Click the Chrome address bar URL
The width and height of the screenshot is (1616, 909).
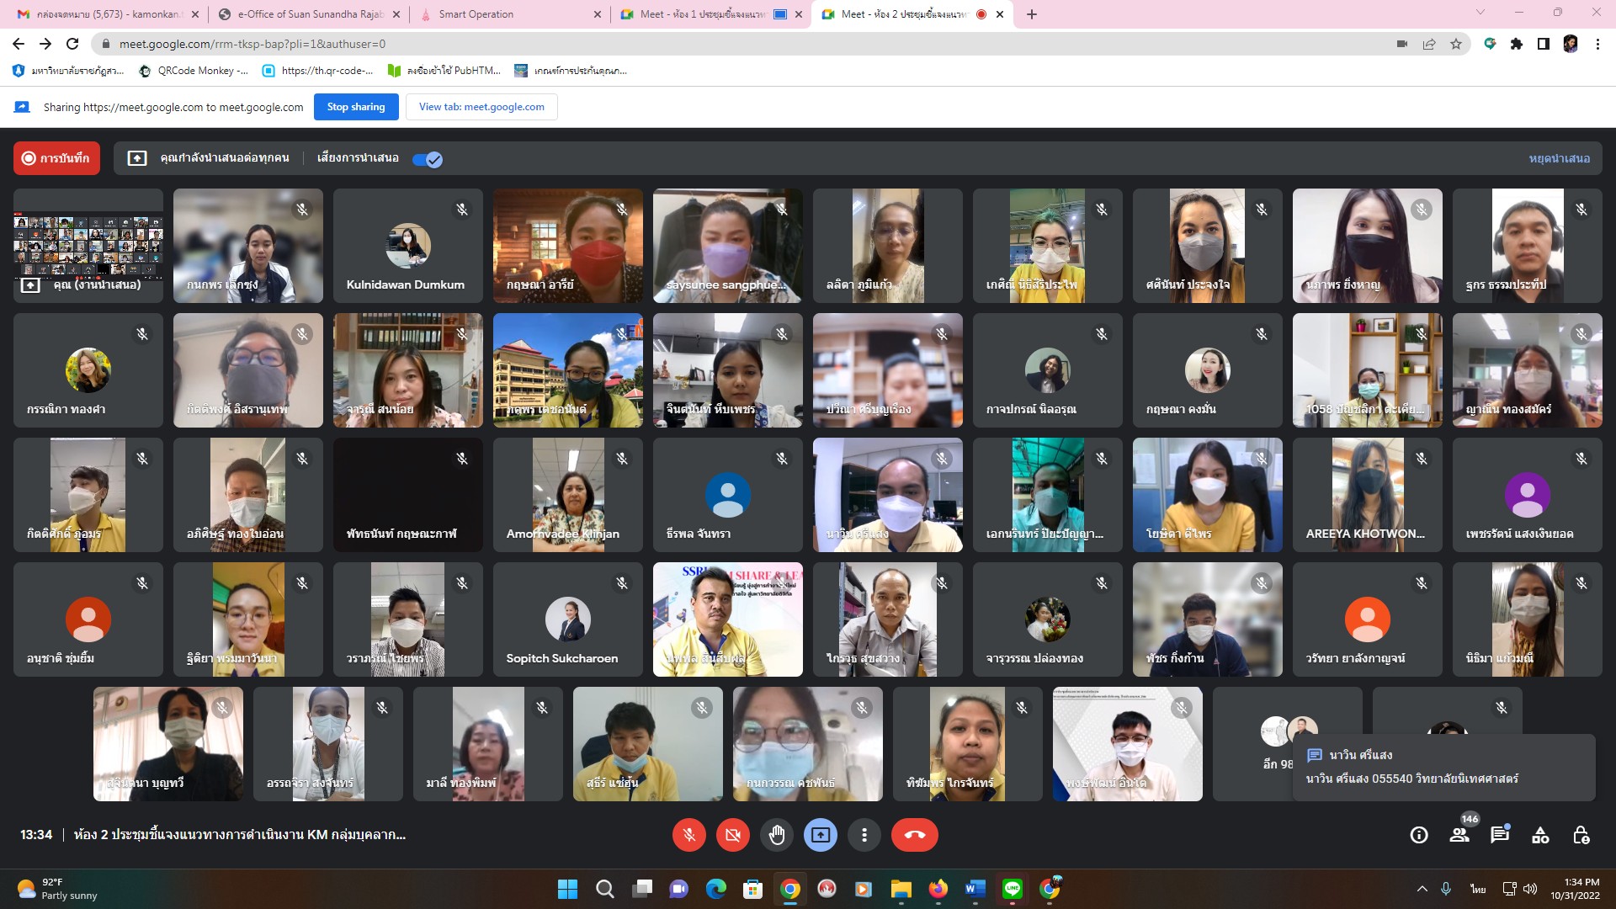252,44
